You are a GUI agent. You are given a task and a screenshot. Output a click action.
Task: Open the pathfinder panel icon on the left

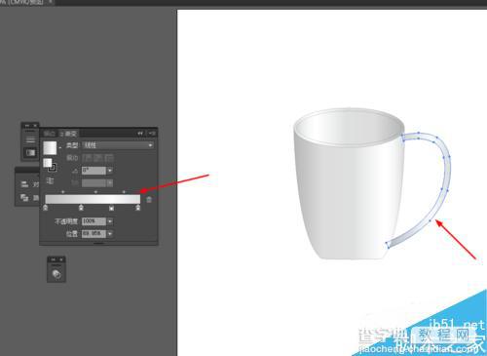[24, 197]
